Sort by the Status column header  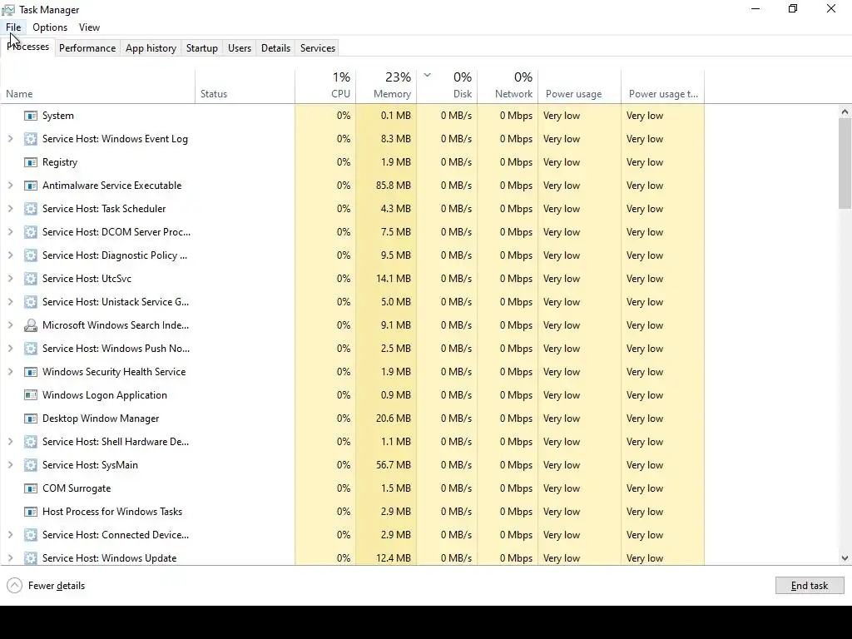(x=245, y=87)
